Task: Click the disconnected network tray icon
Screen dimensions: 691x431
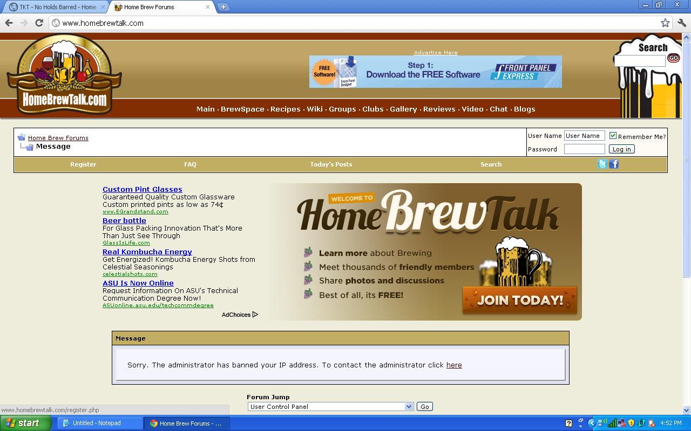Action: pyautogui.click(x=622, y=423)
